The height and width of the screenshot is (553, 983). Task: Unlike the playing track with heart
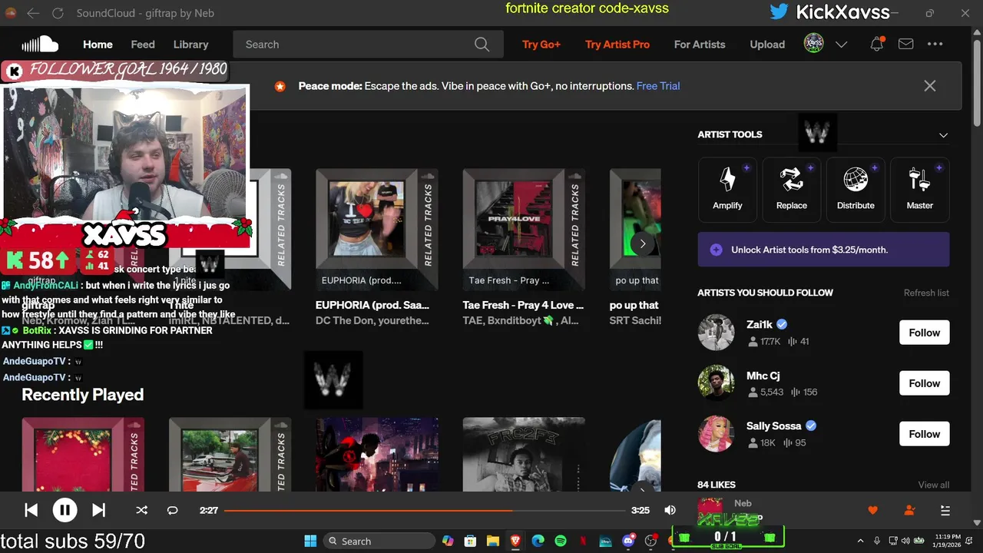click(x=872, y=510)
